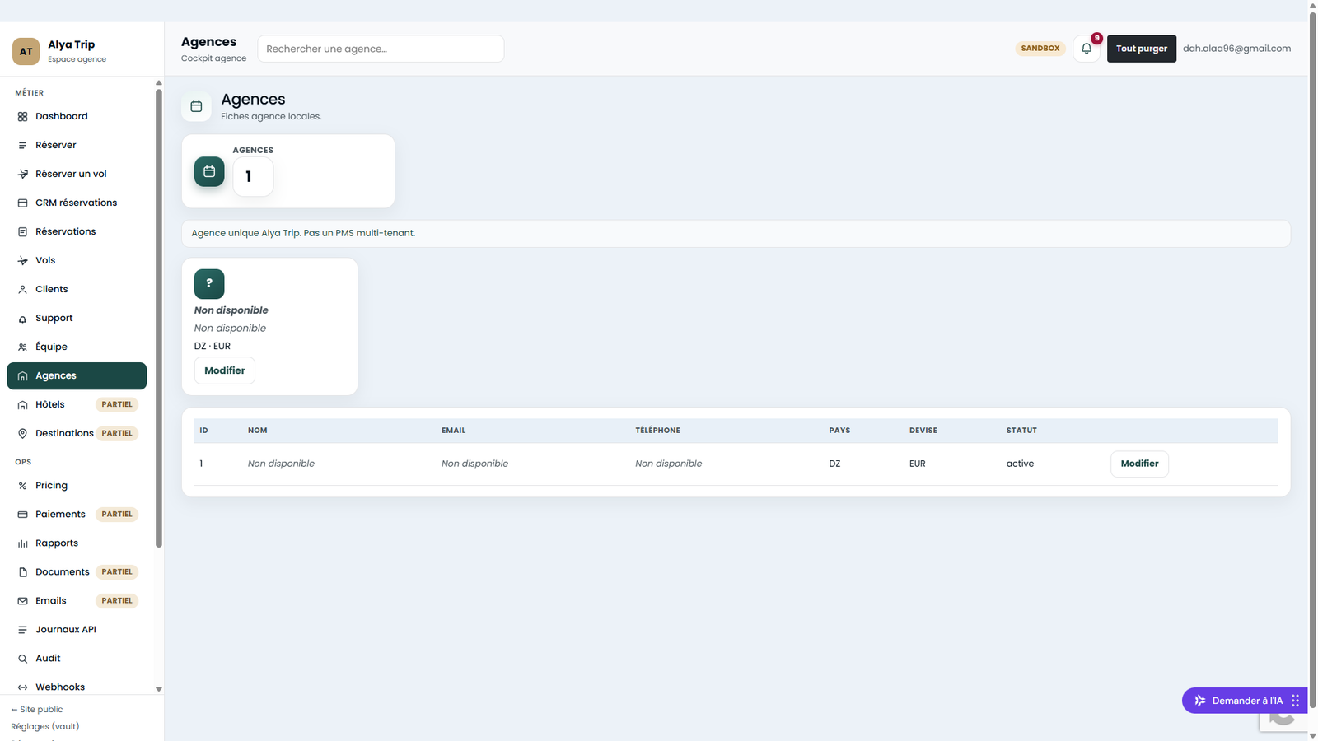1318x741 pixels.
Task: Click the NOM column header
Action: coord(258,431)
